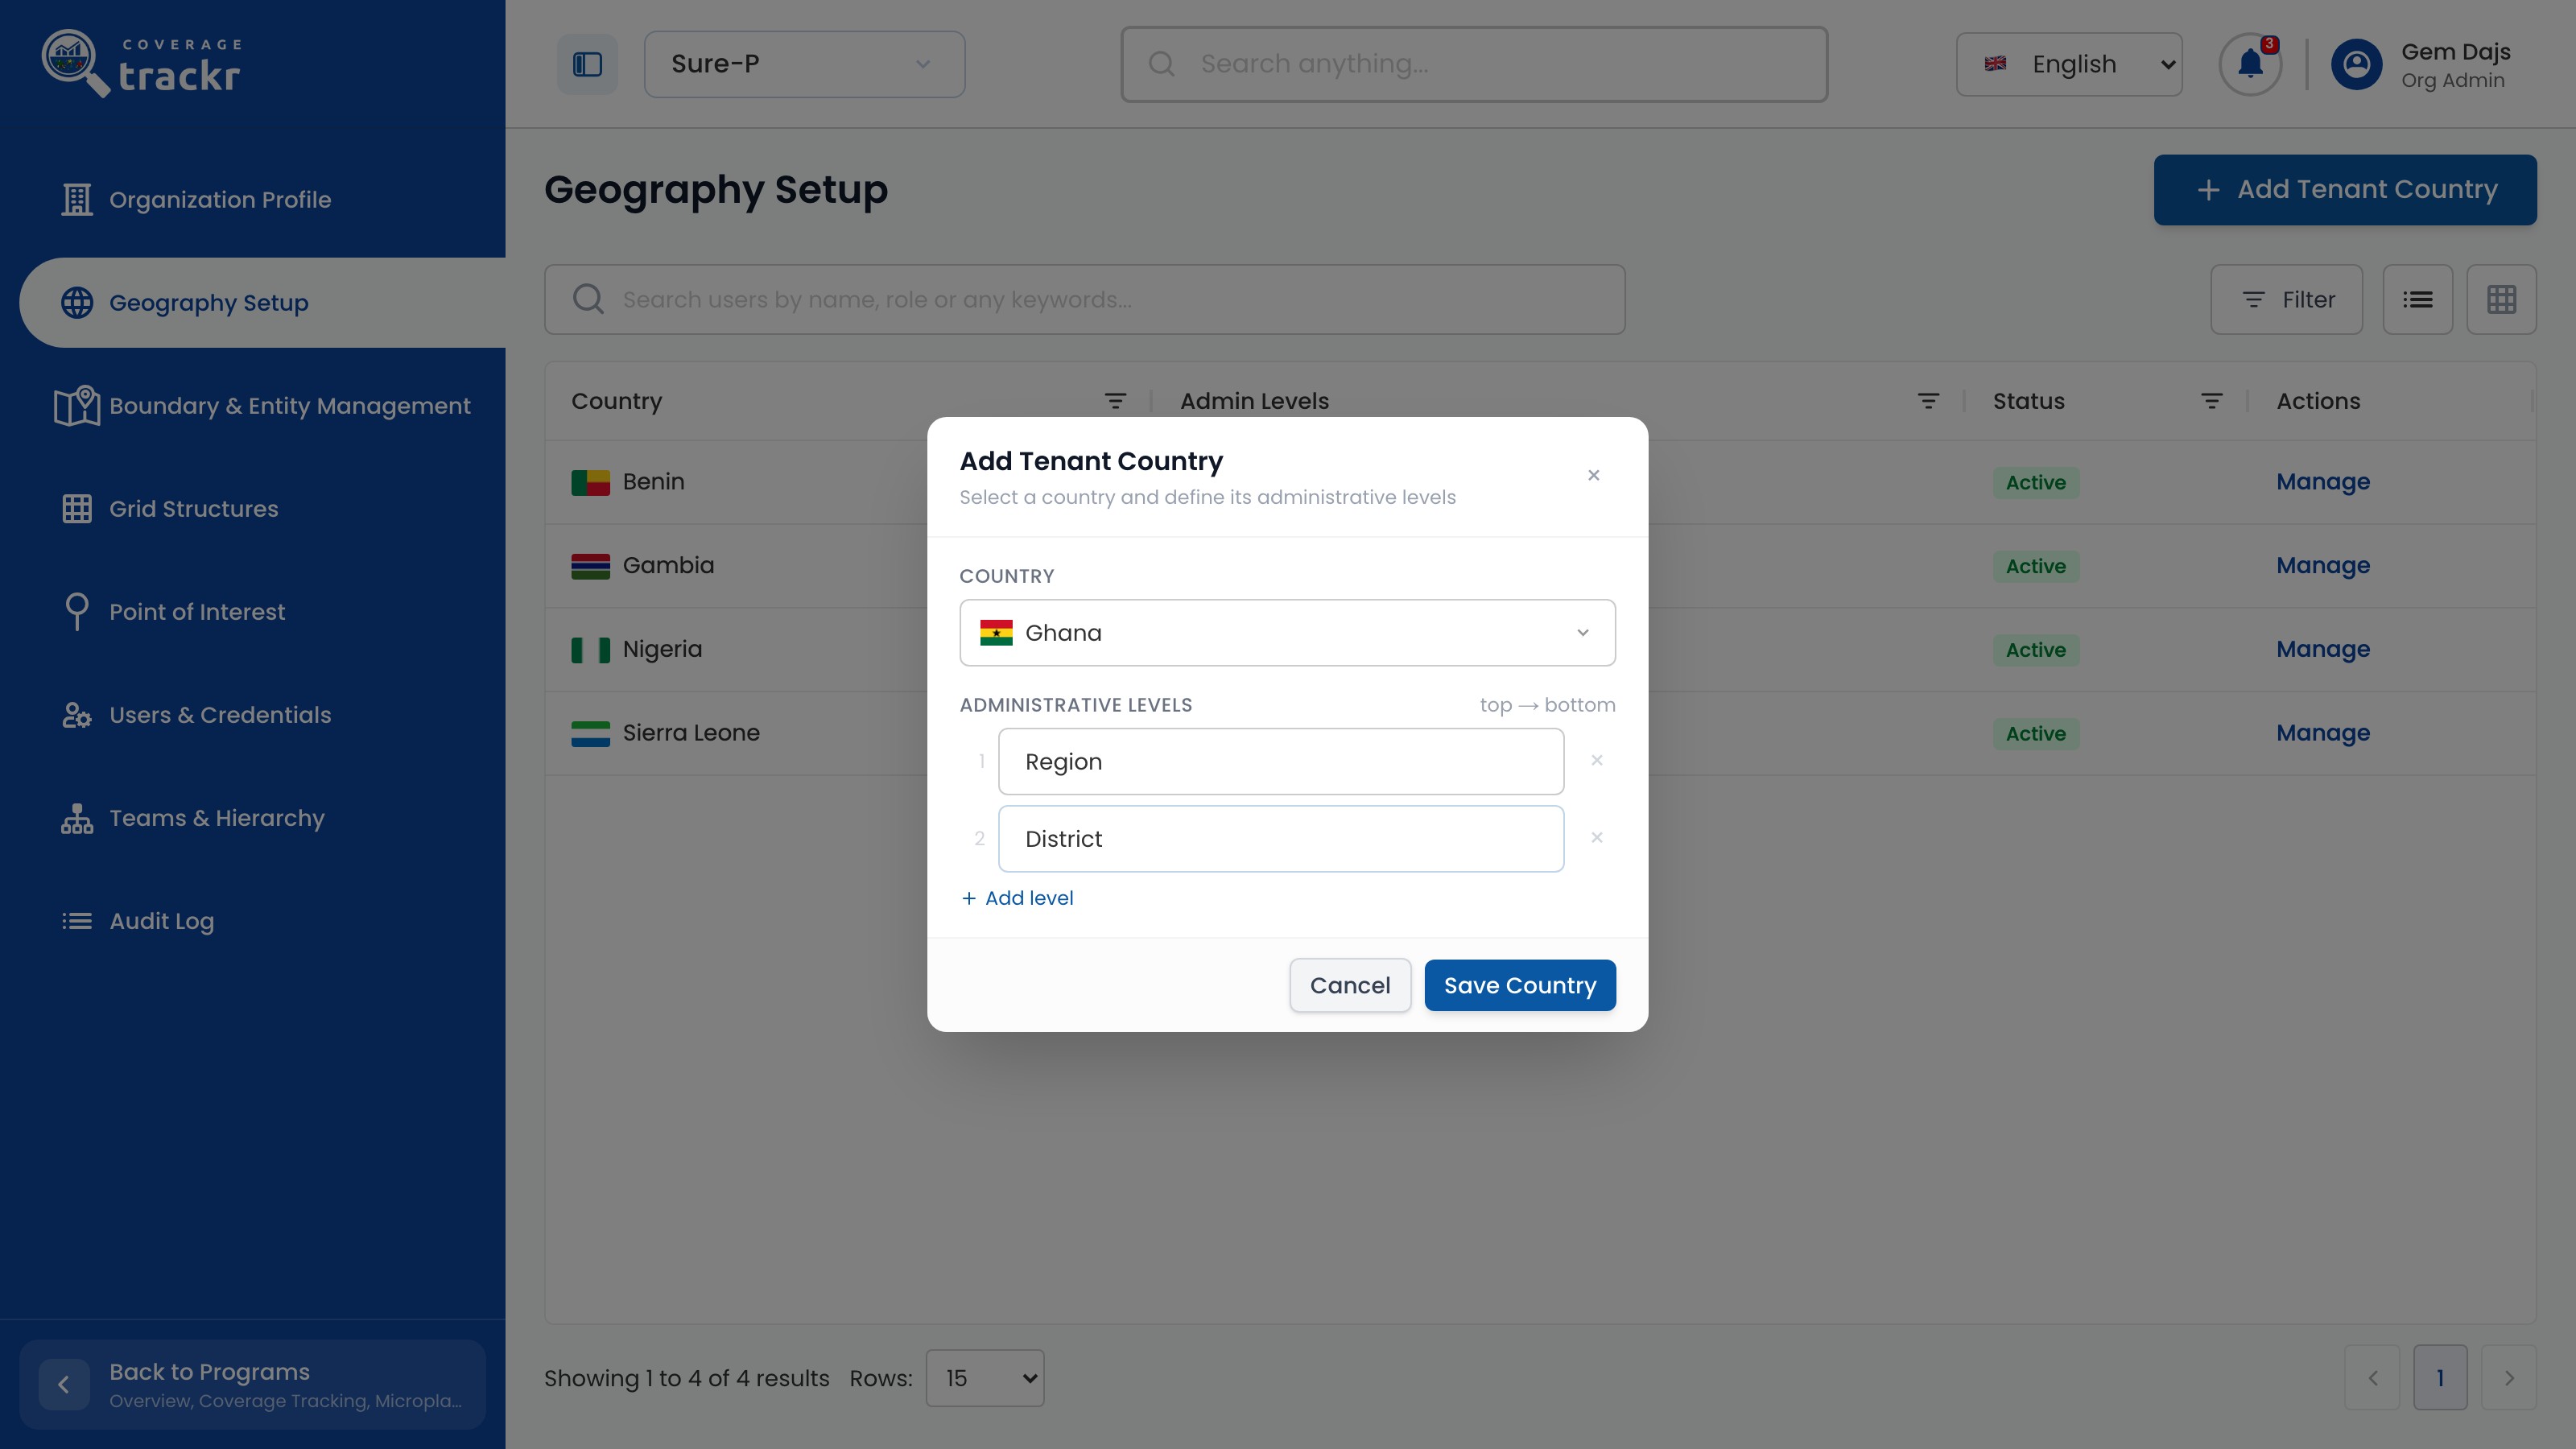Click the Active badge for Sierra Leone
The width and height of the screenshot is (2576, 1449).
pos(2035,733)
